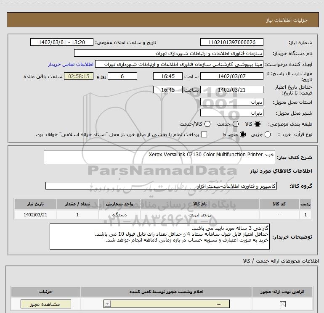Viewport: 324px width, 313px height.
Task: Click the اعلام وضعیت مجوز column header
Action: pyautogui.click(x=166, y=292)
